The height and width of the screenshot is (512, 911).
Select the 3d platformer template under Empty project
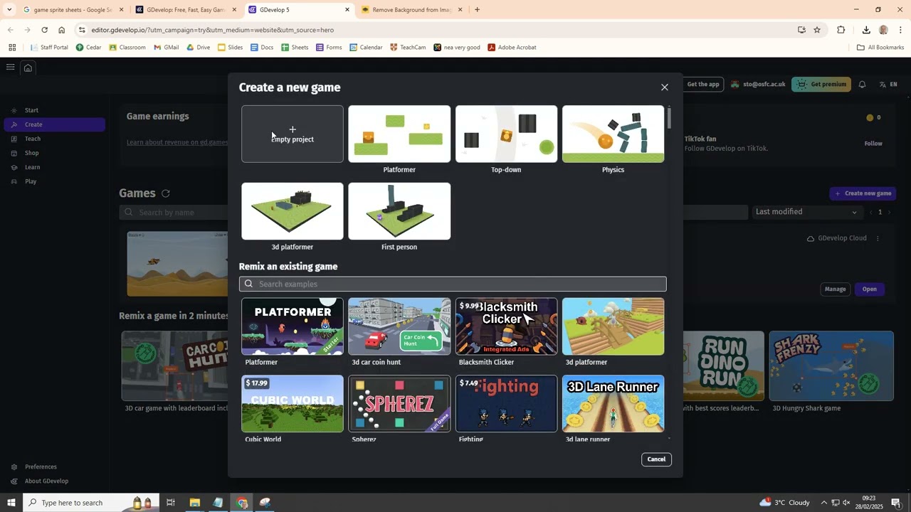293,211
